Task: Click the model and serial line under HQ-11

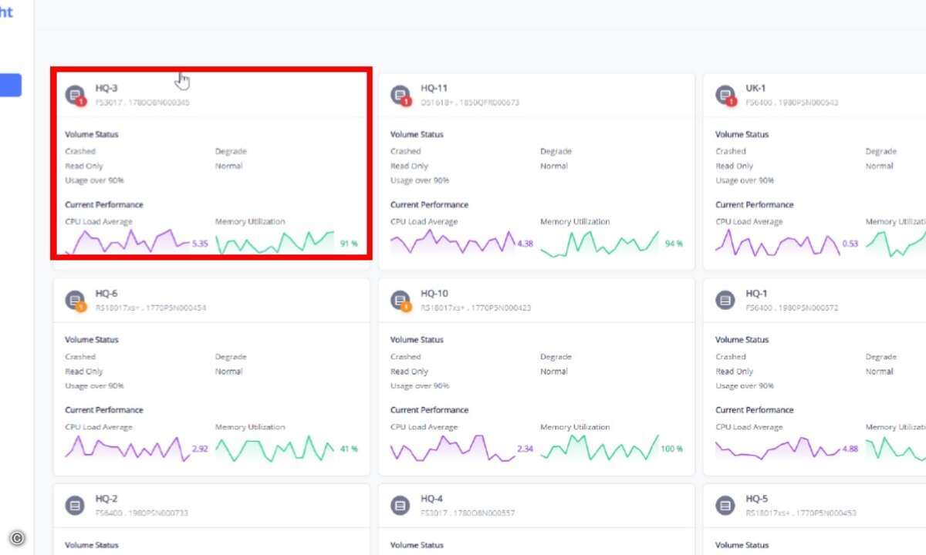Action: [470, 103]
